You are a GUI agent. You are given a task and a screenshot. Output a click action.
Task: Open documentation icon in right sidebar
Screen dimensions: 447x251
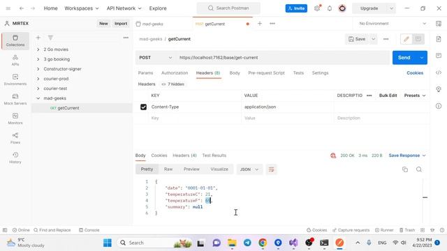[439, 39]
